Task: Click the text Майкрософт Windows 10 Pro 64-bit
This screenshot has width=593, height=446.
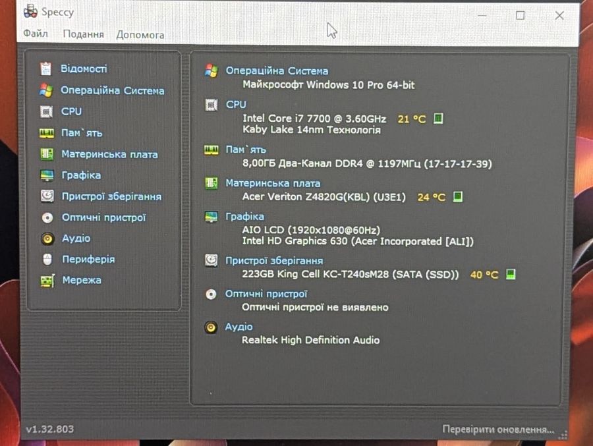Action: click(x=329, y=85)
